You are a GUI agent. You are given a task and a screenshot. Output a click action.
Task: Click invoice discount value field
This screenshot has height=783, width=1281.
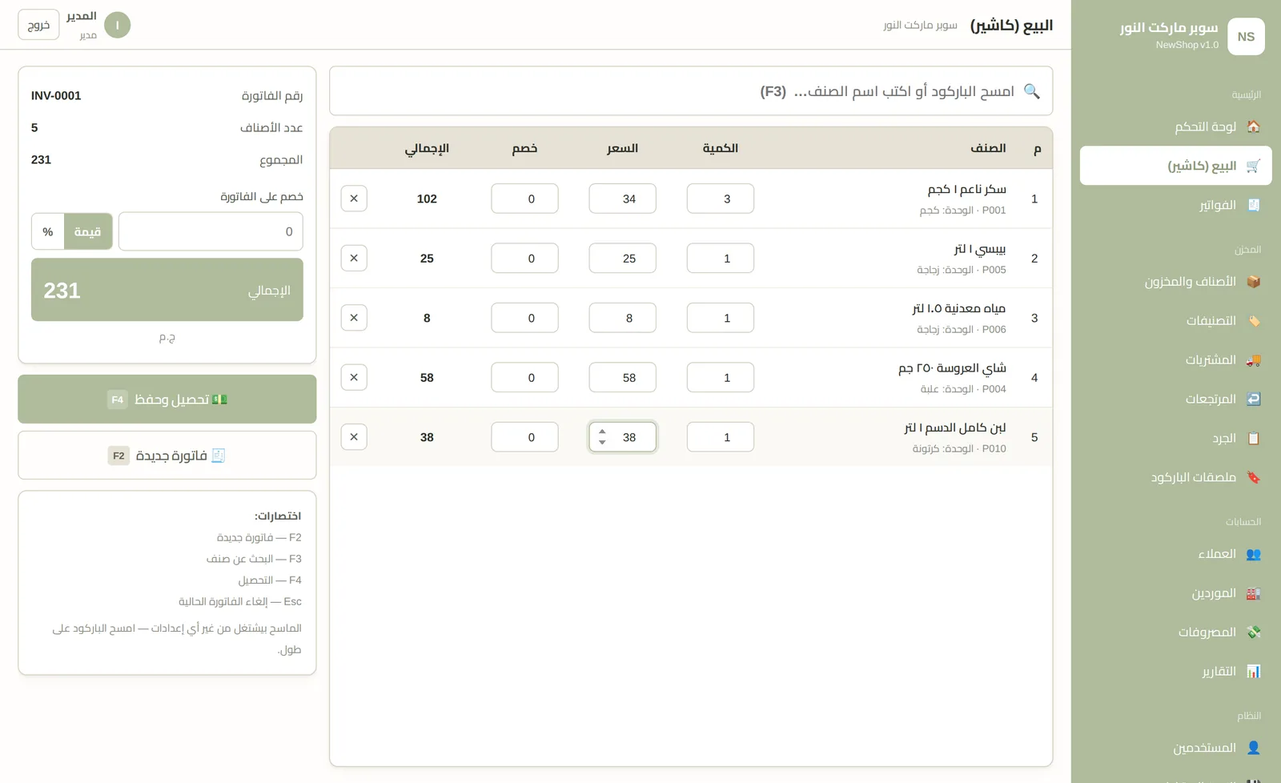click(211, 231)
